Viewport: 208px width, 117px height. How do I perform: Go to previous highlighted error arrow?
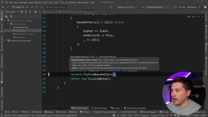pyautogui.click(x=199, y=17)
